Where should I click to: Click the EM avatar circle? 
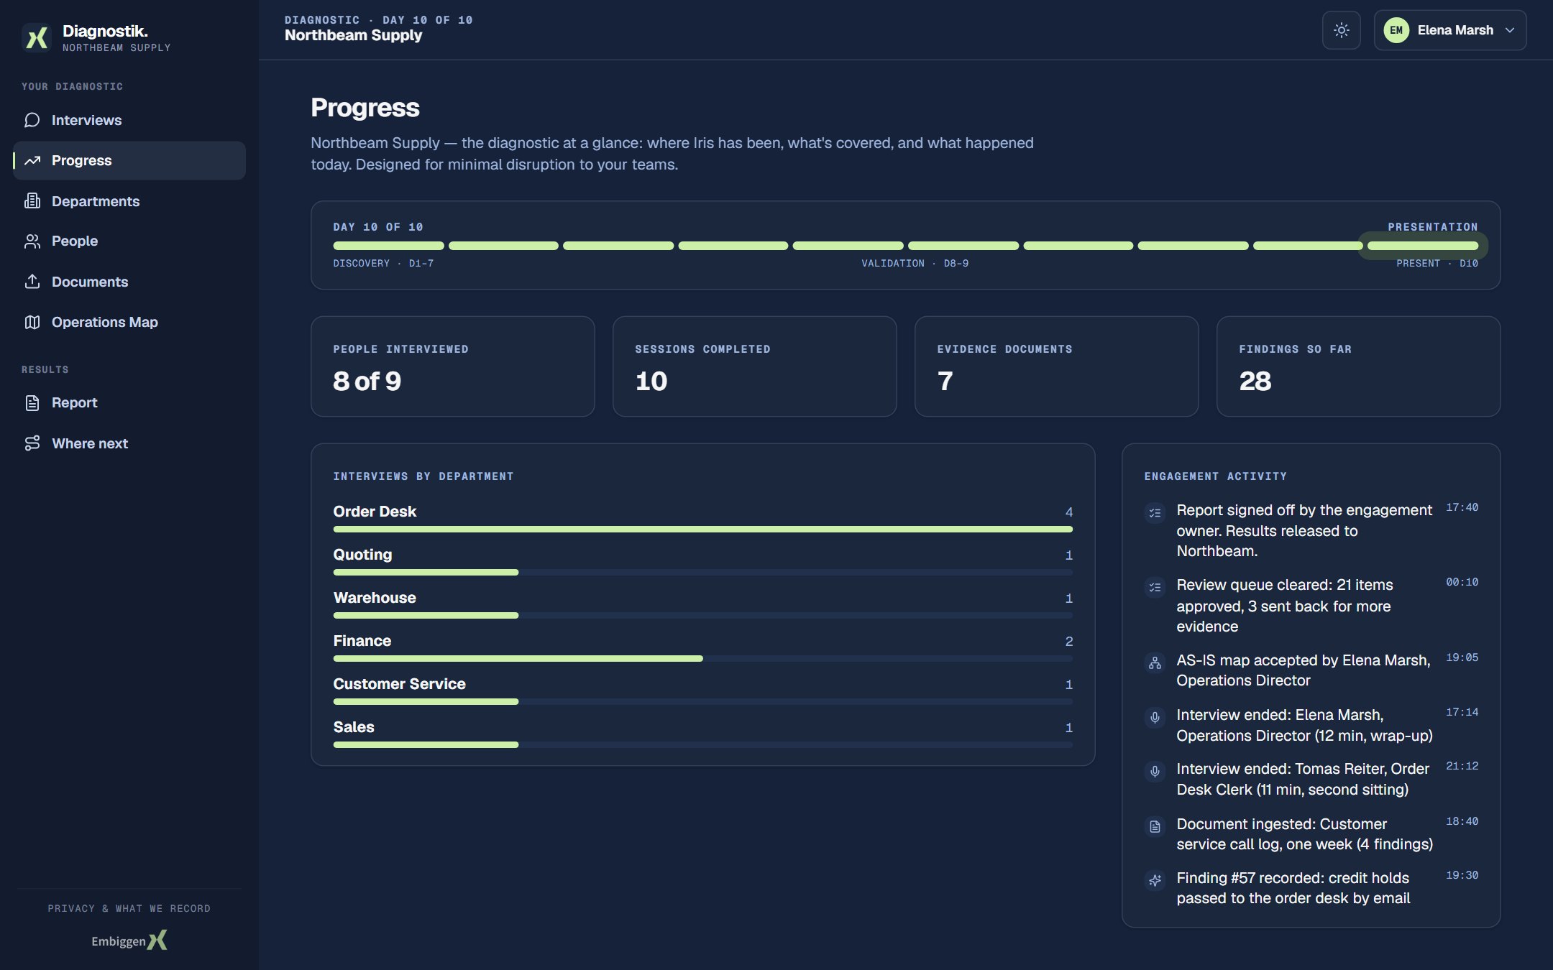pyautogui.click(x=1396, y=30)
